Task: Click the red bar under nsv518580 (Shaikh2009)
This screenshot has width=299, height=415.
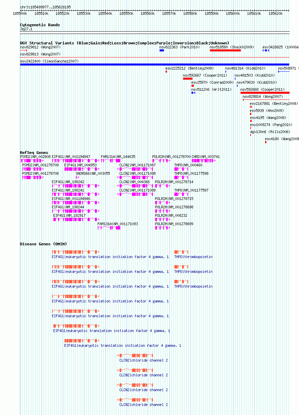Action: pos(225,50)
